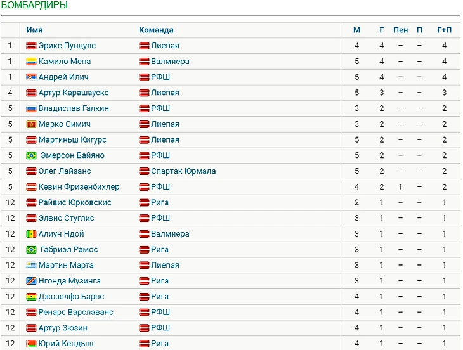
Task: Click the Serbian flag beside Андрей Илич
Action: (31, 77)
